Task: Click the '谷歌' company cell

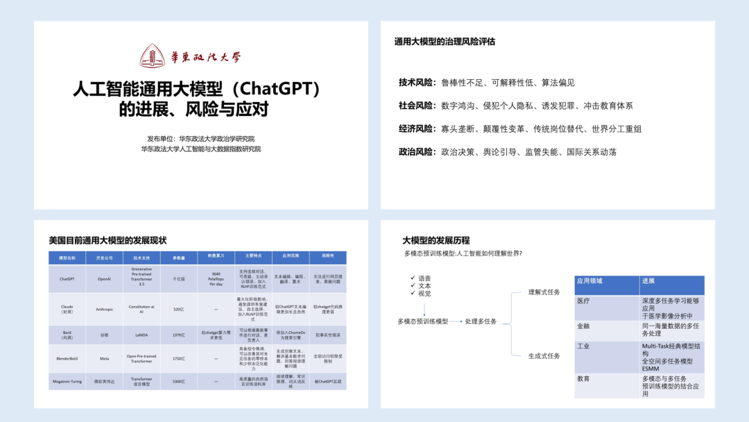Action: point(104,335)
